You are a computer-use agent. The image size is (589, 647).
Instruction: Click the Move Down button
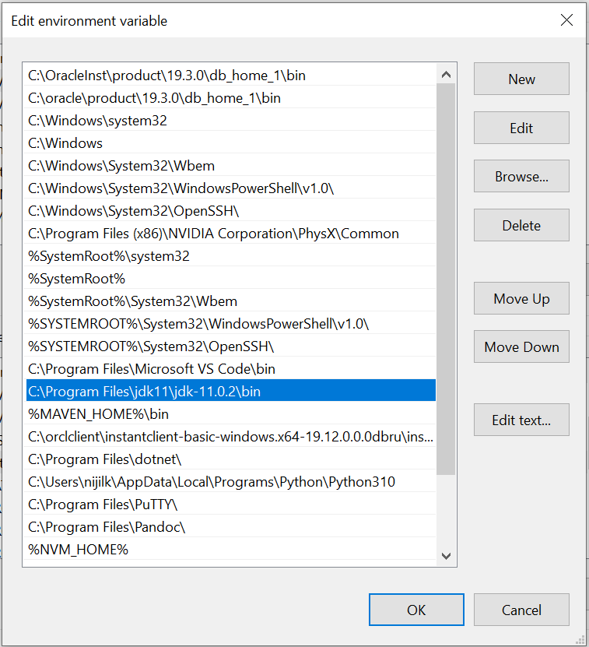click(521, 347)
